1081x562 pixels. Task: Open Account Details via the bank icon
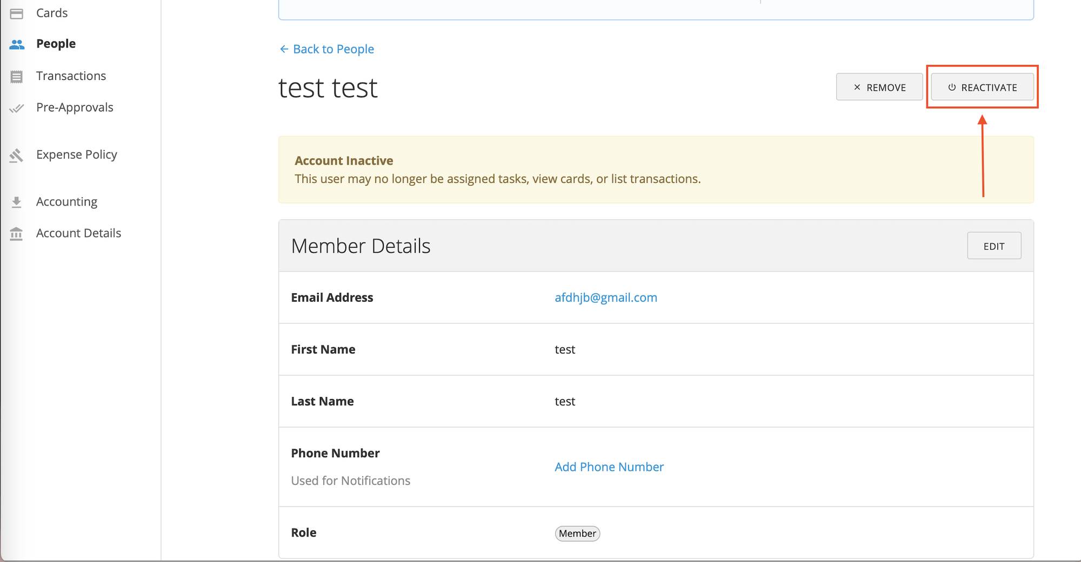(16, 233)
